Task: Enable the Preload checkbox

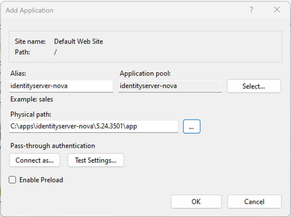Action: pyautogui.click(x=13, y=180)
